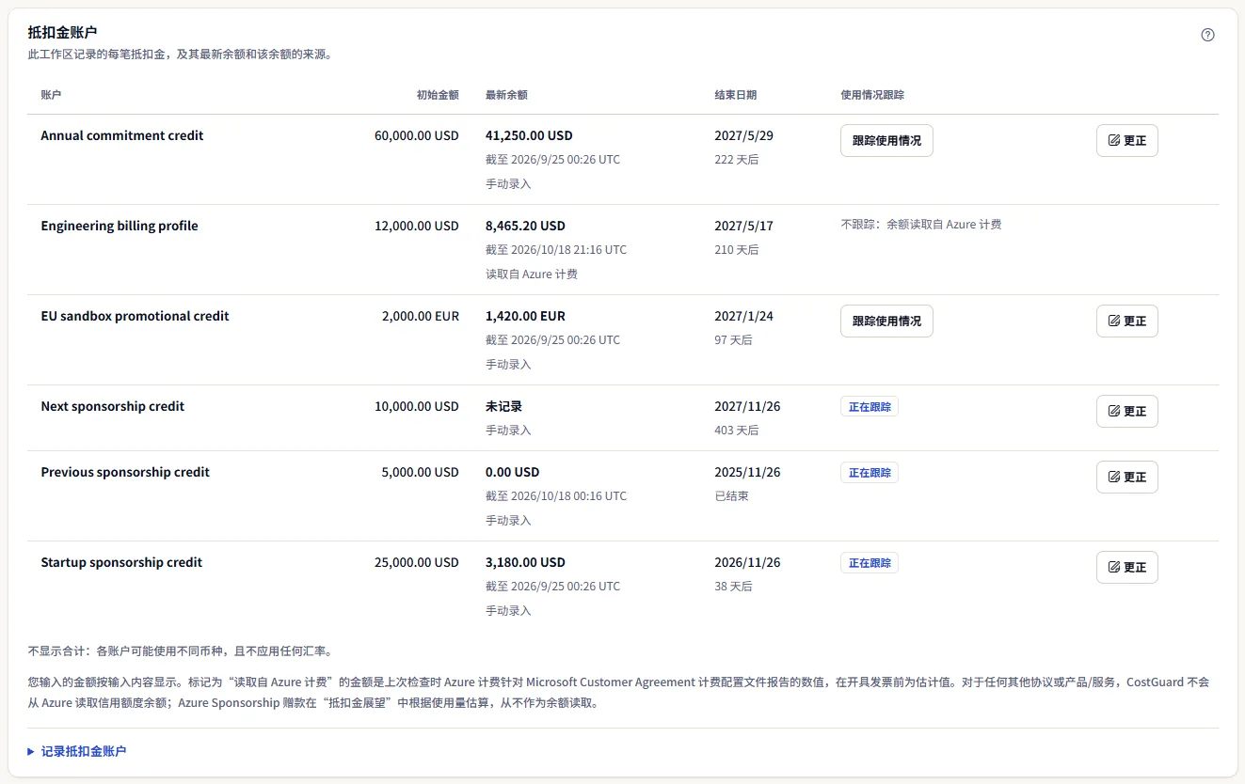Select the Previous sponsorship credit account name
The width and height of the screenshot is (1245, 784).
(125, 472)
